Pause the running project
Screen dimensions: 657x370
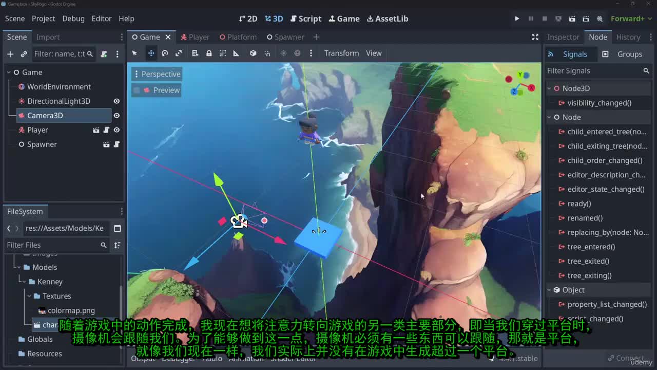coord(531,18)
